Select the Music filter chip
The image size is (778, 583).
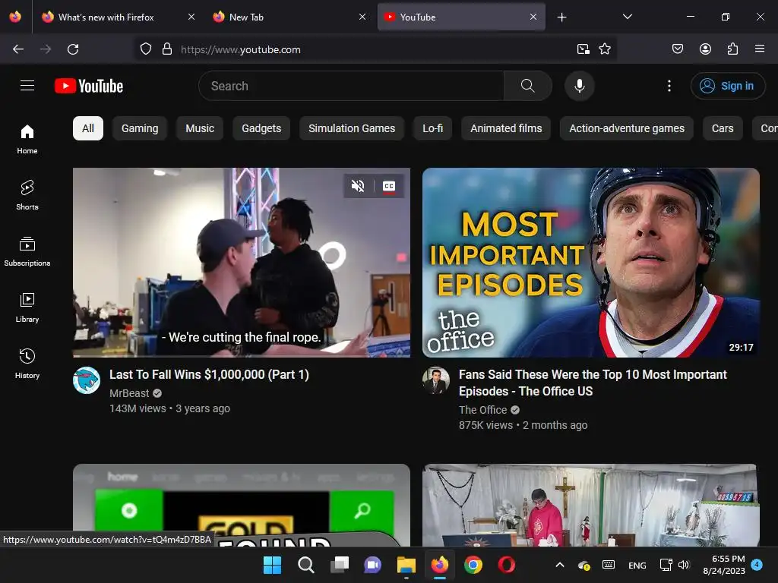(200, 128)
